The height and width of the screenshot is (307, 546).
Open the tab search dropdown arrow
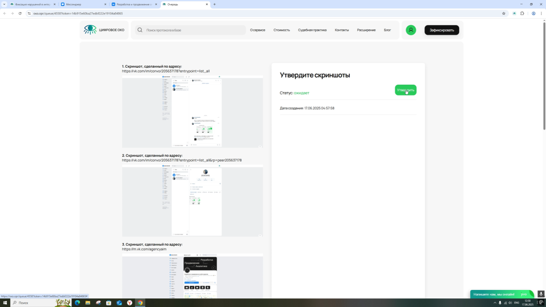4,4
